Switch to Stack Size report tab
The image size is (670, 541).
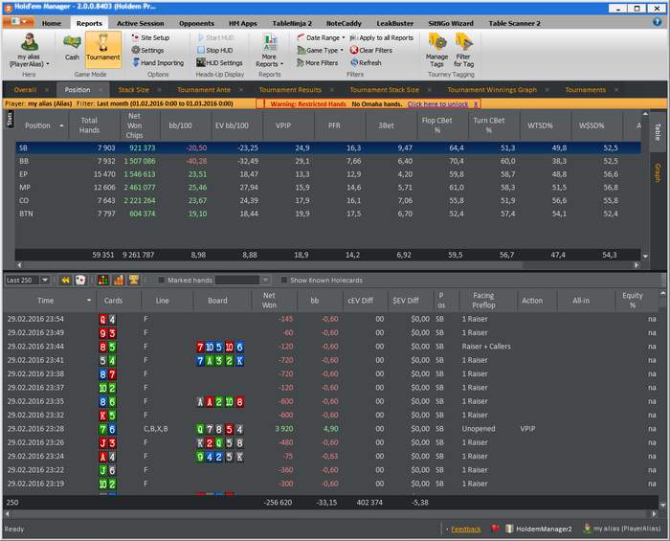133,90
